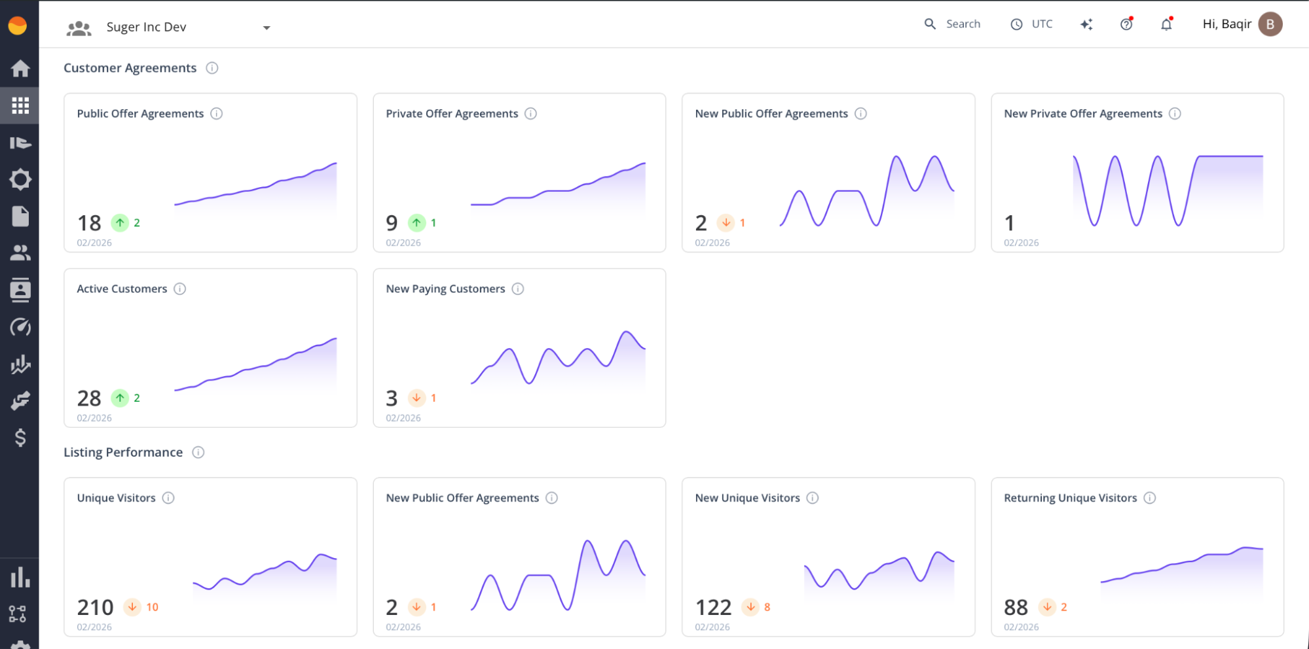
Task: Click the Search magnifier in the top bar
Action: coord(930,24)
